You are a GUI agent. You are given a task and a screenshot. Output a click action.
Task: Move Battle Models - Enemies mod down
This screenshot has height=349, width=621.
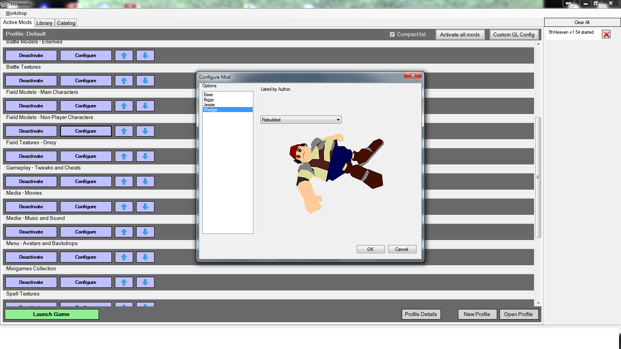click(145, 55)
